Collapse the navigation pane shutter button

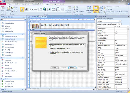click(x=25, y=17)
